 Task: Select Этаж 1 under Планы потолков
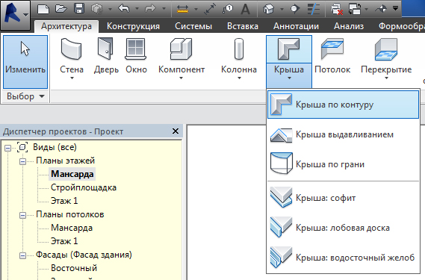(x=64, y=241)
